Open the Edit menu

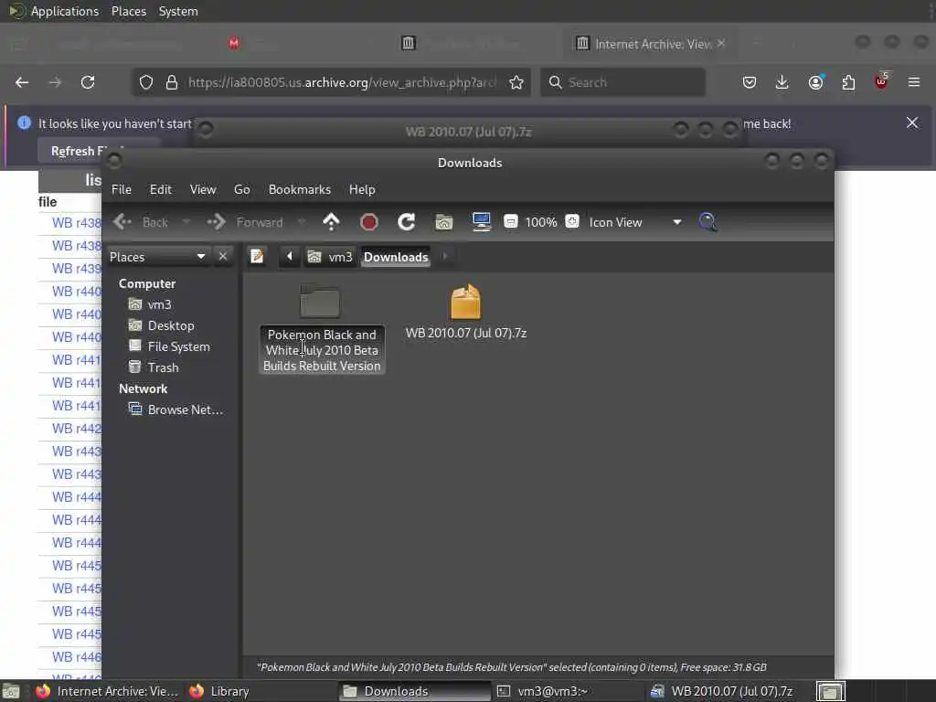[x=161, y=189]
